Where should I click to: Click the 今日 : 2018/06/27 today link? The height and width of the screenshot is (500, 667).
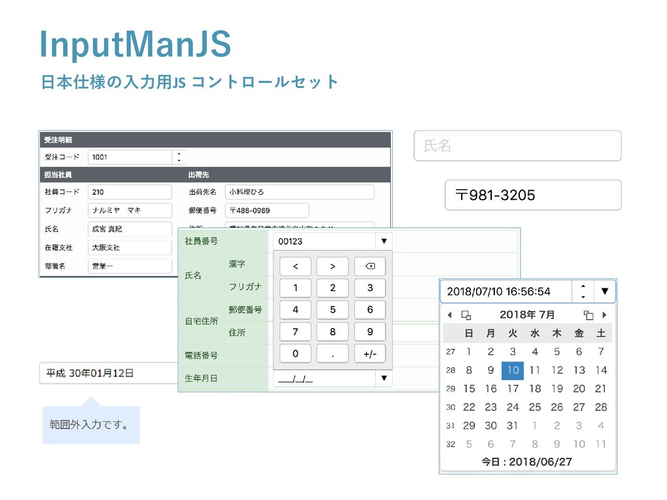tap(526, 462)
